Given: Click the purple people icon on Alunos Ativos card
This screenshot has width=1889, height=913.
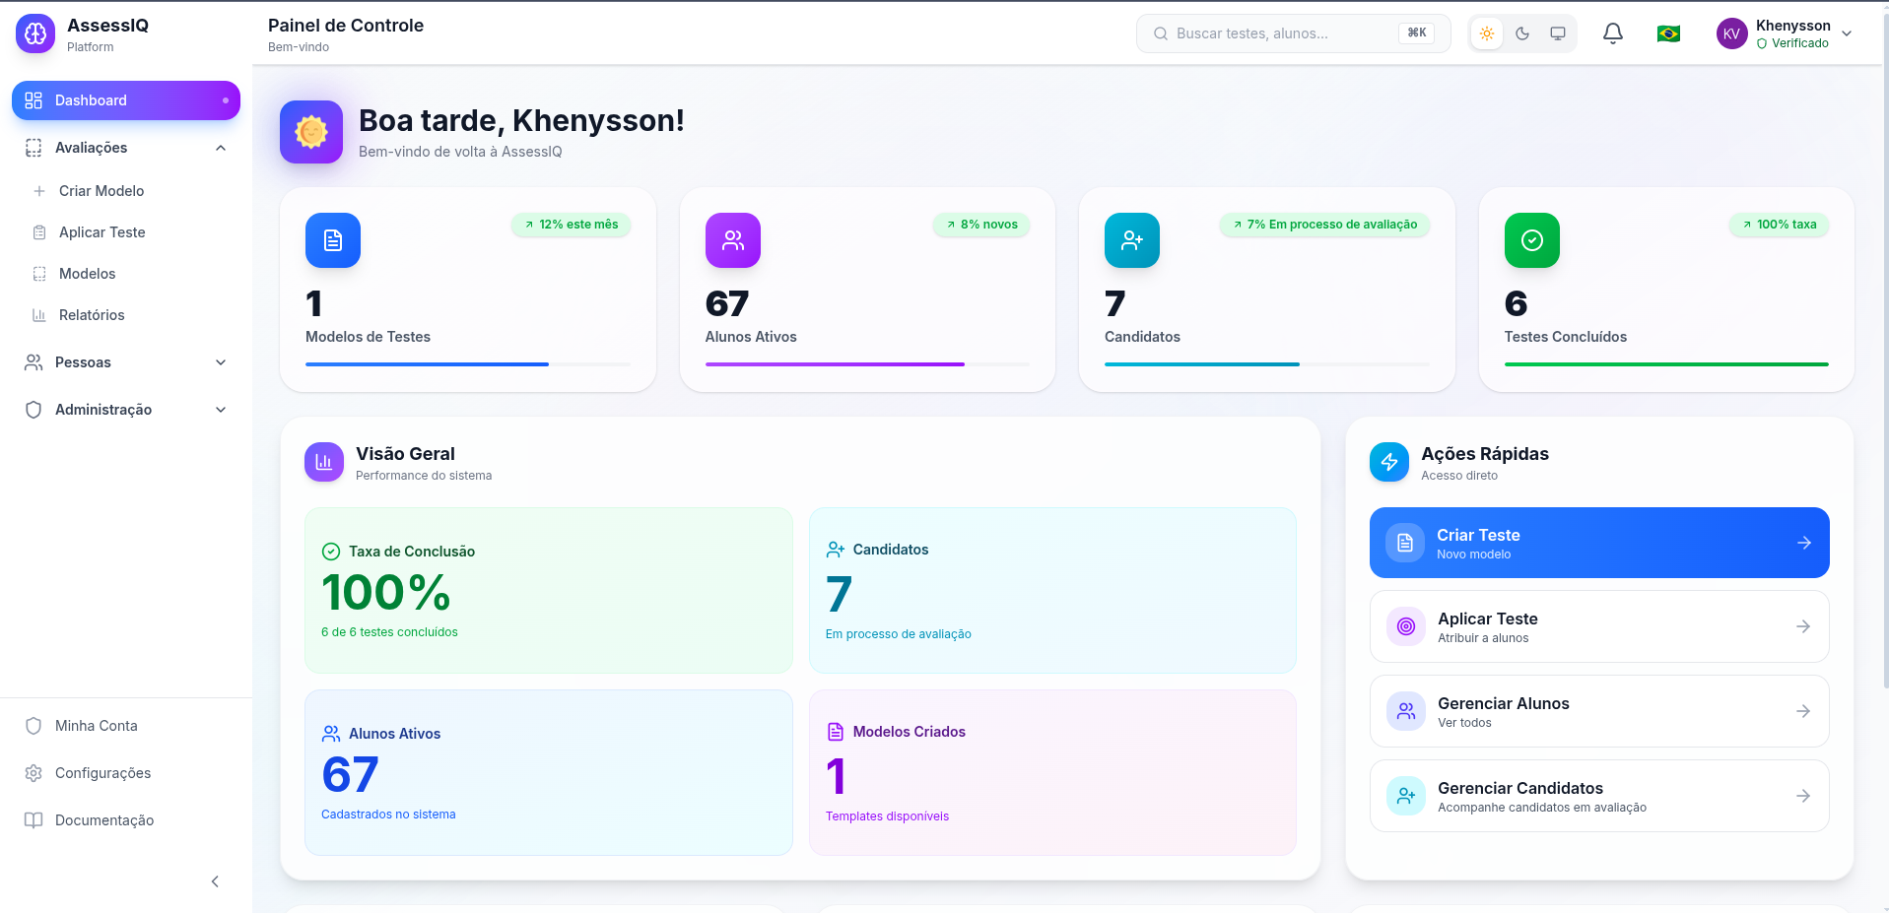Looking at the screenshot, I should coord(733,240).
